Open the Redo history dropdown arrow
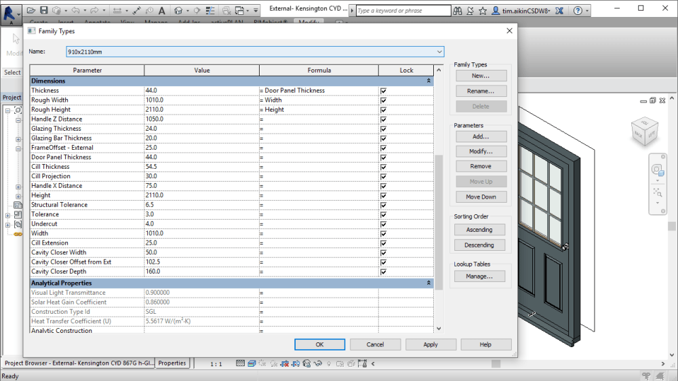The width and height of the screenshot is (678, 381). (104, 10)
